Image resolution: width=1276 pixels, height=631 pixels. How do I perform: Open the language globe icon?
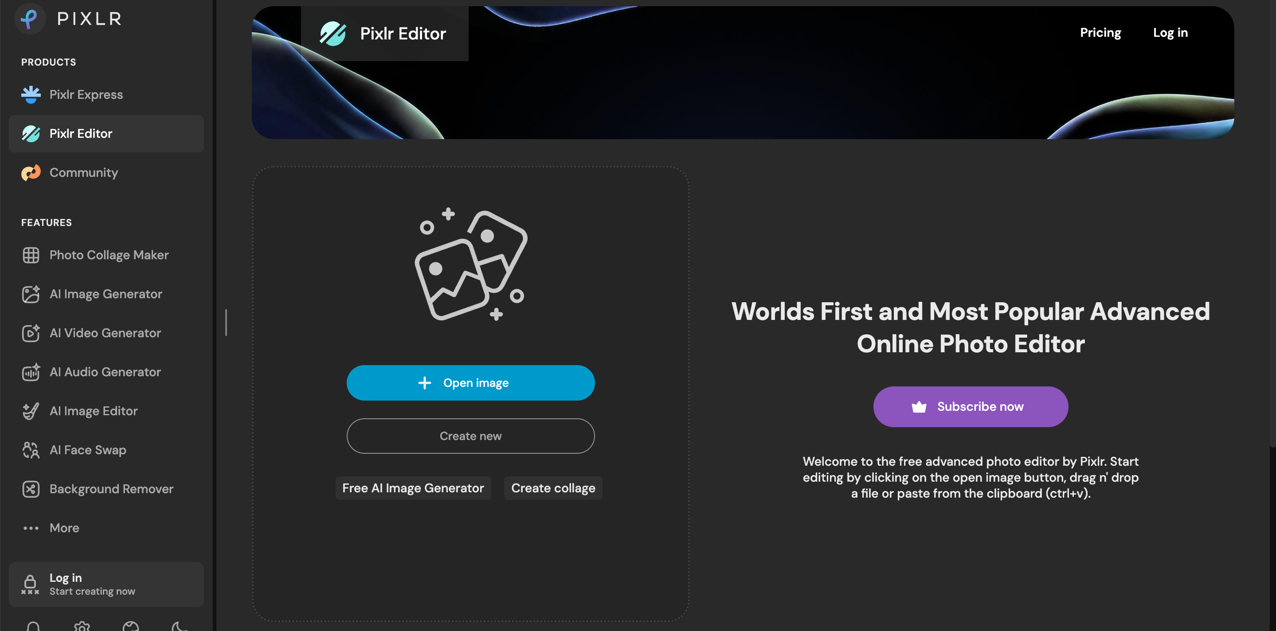click(x=131, y=626)
